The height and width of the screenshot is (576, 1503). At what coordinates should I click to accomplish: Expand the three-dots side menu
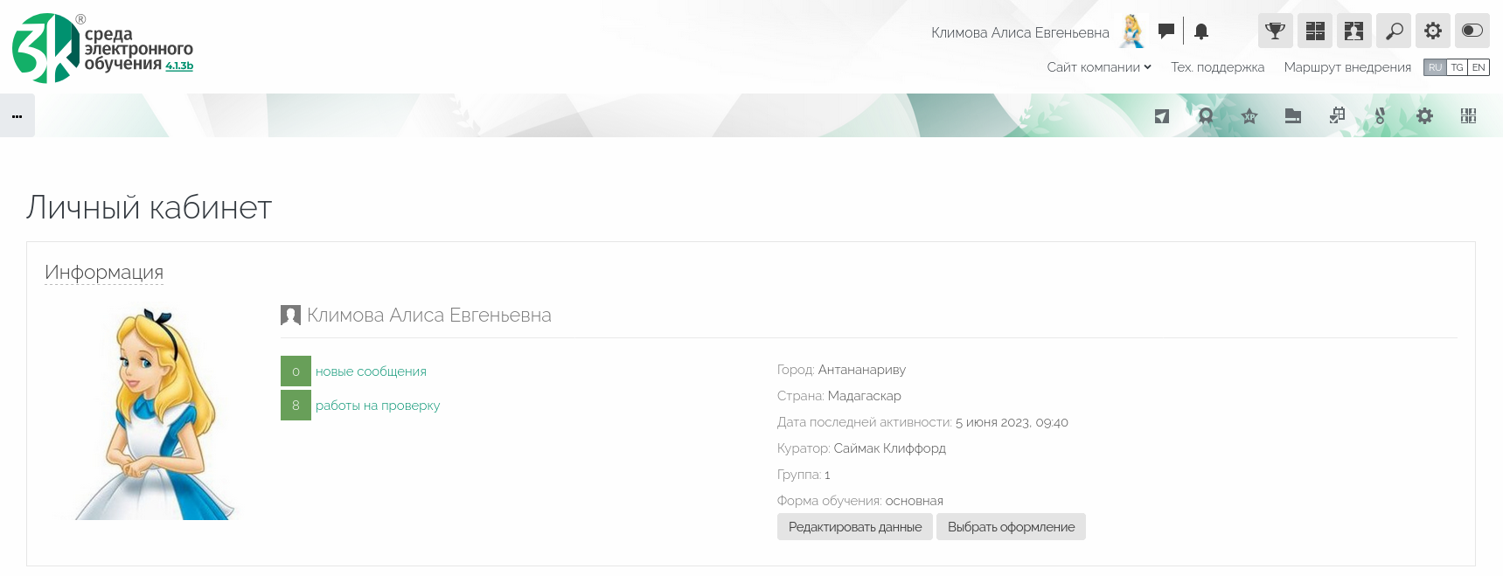(x=17, y=116)
